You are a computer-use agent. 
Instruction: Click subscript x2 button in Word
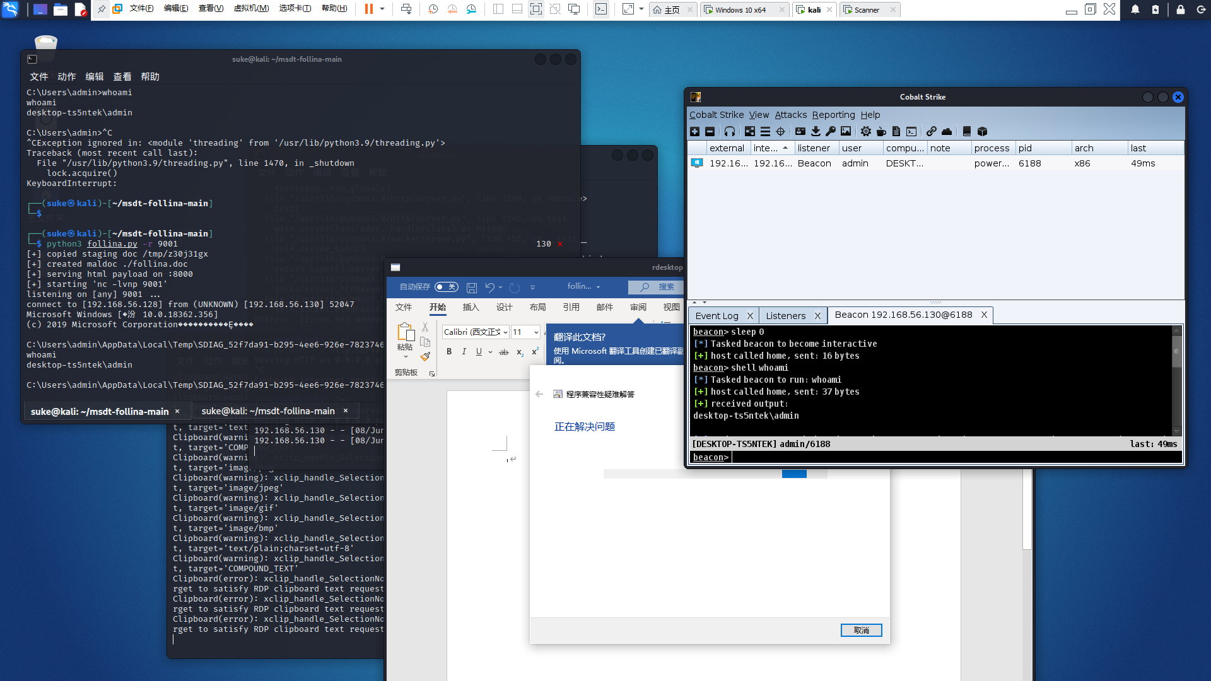pos(520,352)
